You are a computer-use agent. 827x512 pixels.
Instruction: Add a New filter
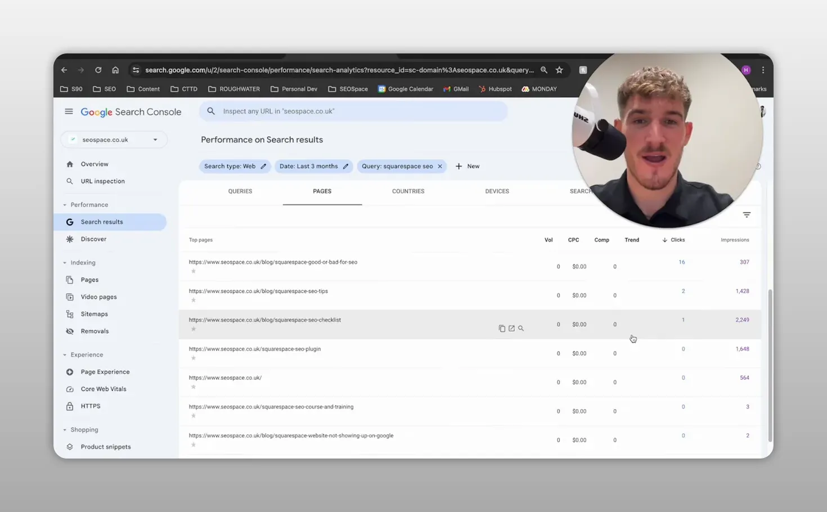click(x=468, y=167)
